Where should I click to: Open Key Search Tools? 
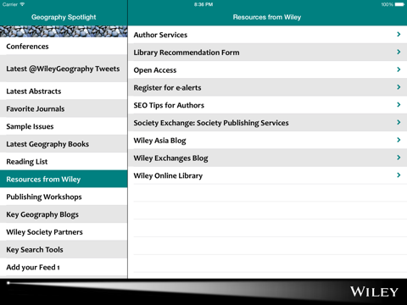pyautogui.click(x=64, y=249)
